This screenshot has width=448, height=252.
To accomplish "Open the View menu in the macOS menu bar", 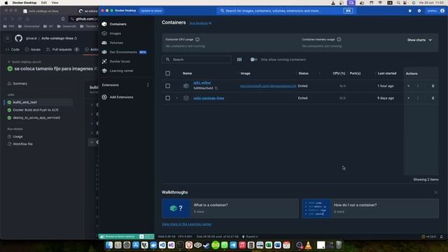I will (x=55, y=3).
